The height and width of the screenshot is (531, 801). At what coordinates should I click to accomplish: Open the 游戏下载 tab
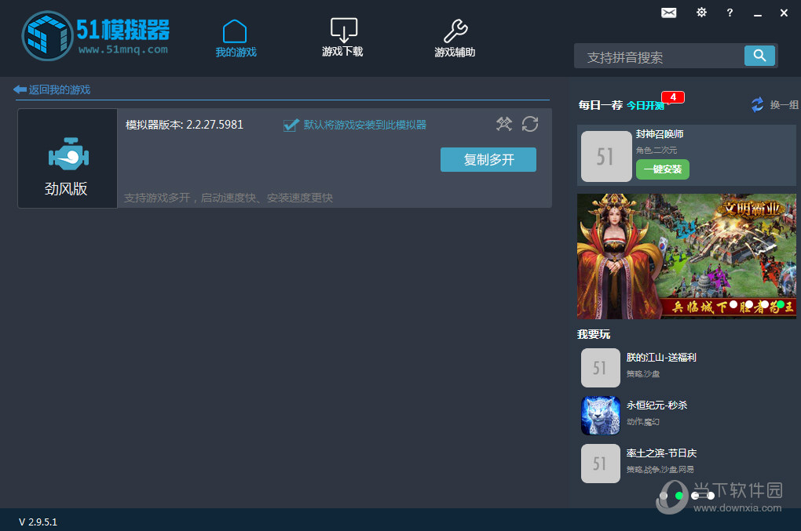pyautogui.click(x=342, y=38)
